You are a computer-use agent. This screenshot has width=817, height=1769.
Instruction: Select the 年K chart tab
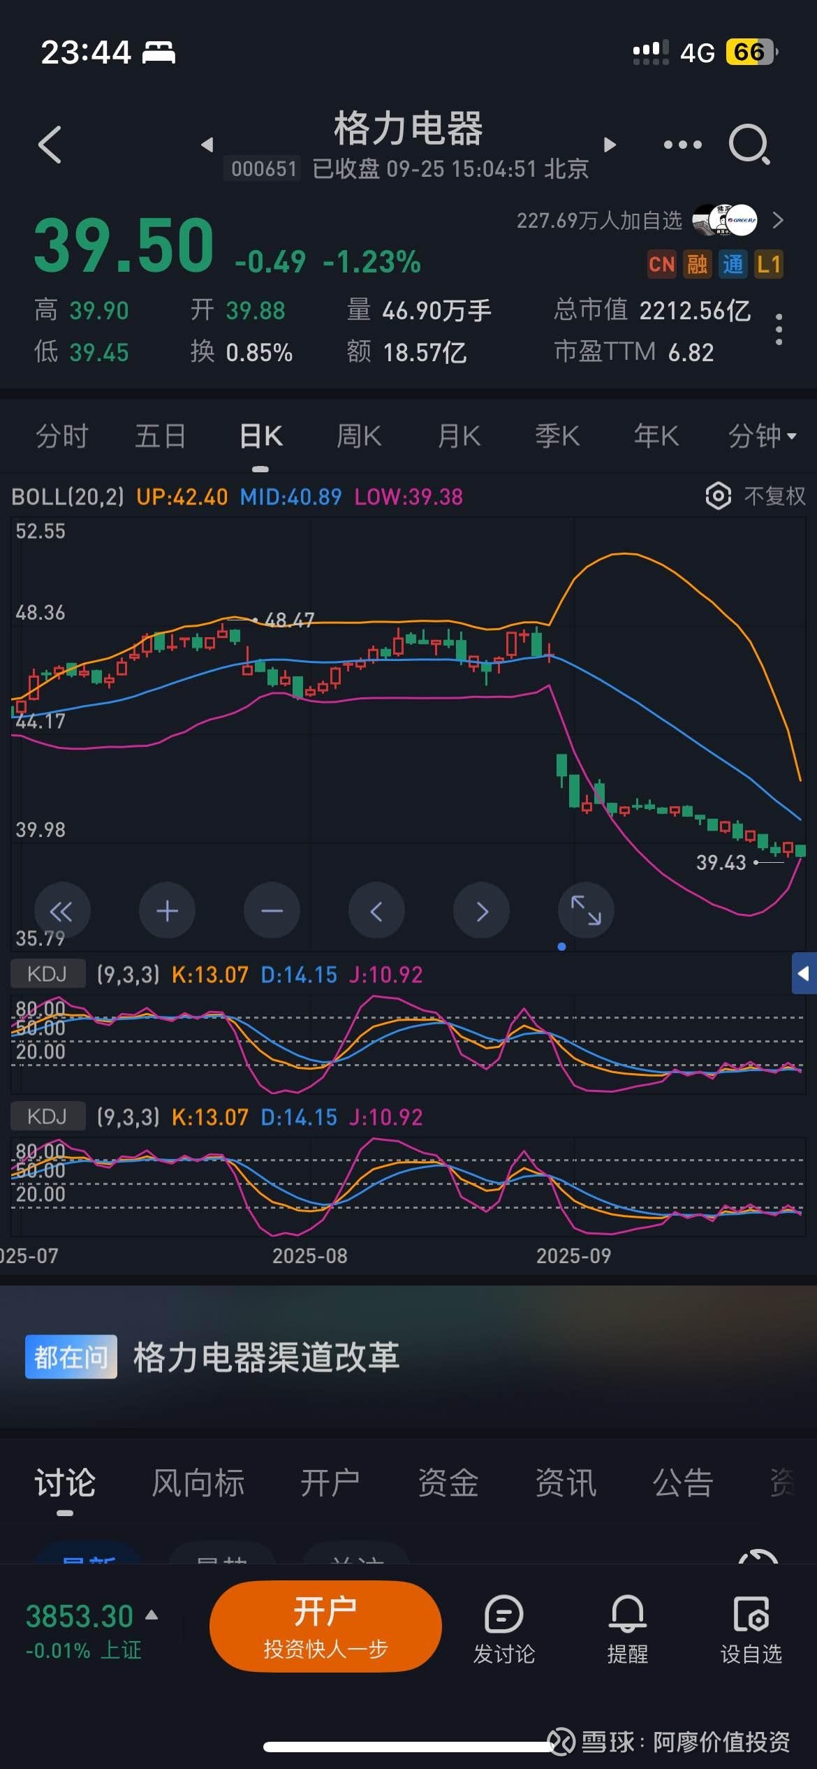[656, 436]
